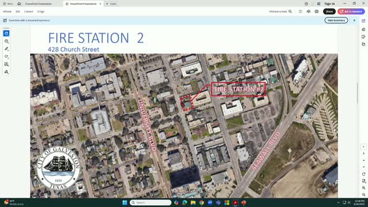Open Microsoft Store from taskbar
Screen dimensions: 368x207
[227, 202]
